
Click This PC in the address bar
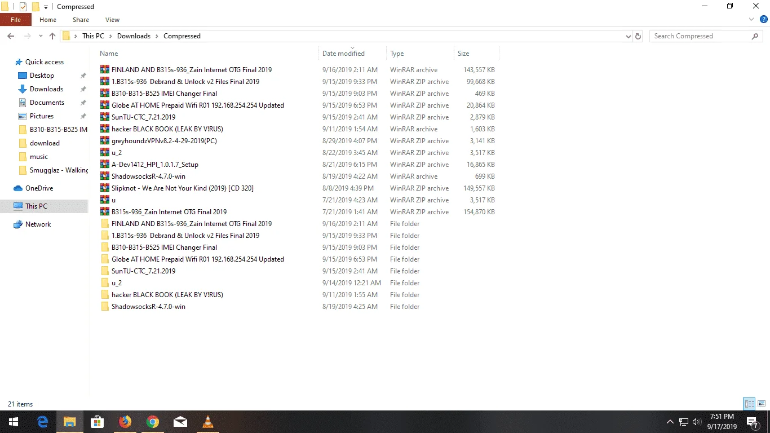pos(93,36)
